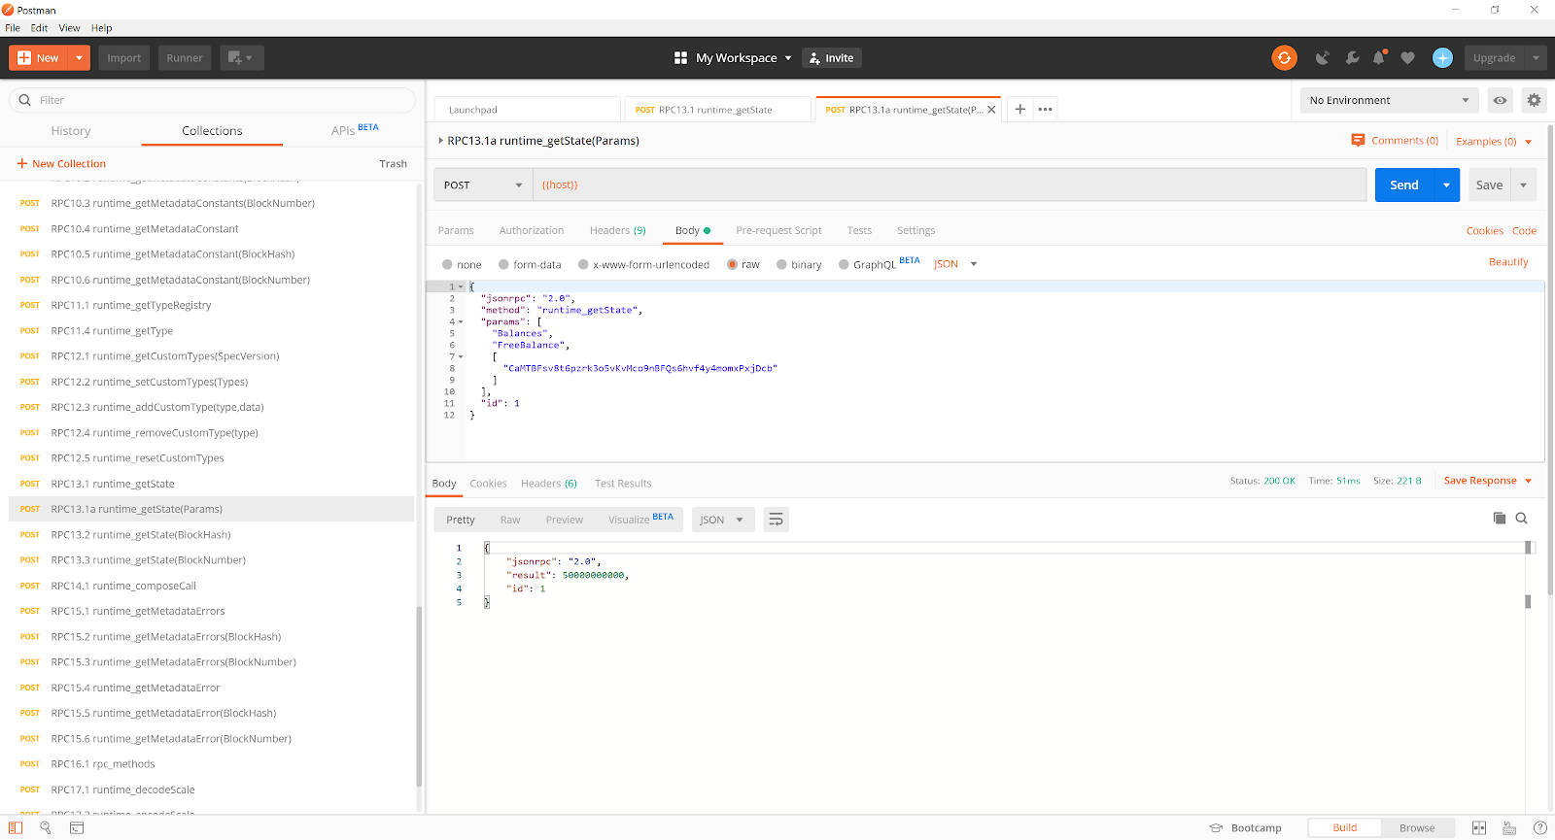Toggle line wrap icon in response

(x=776, y=520)
